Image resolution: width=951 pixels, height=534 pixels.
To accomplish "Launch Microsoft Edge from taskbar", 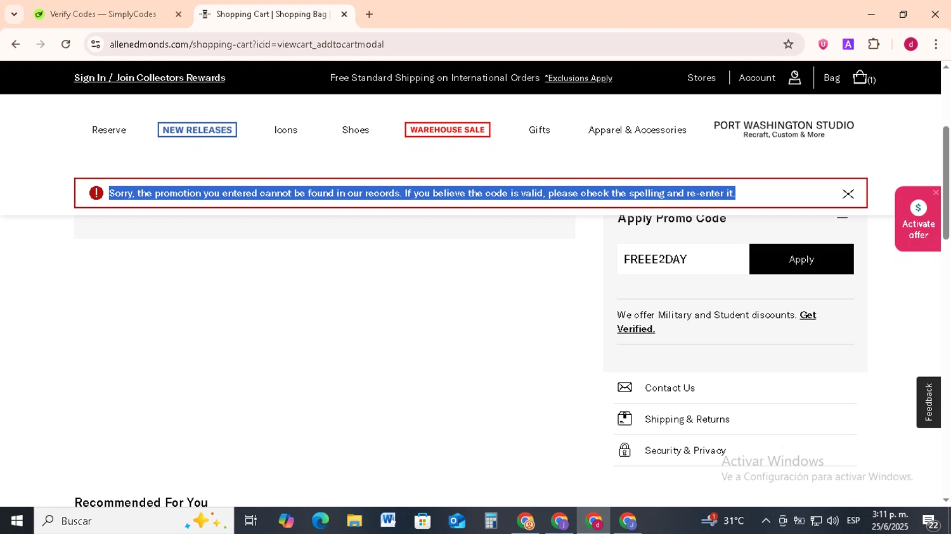I will tap(320, 521).
